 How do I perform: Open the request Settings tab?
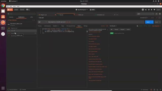[86, 26]
